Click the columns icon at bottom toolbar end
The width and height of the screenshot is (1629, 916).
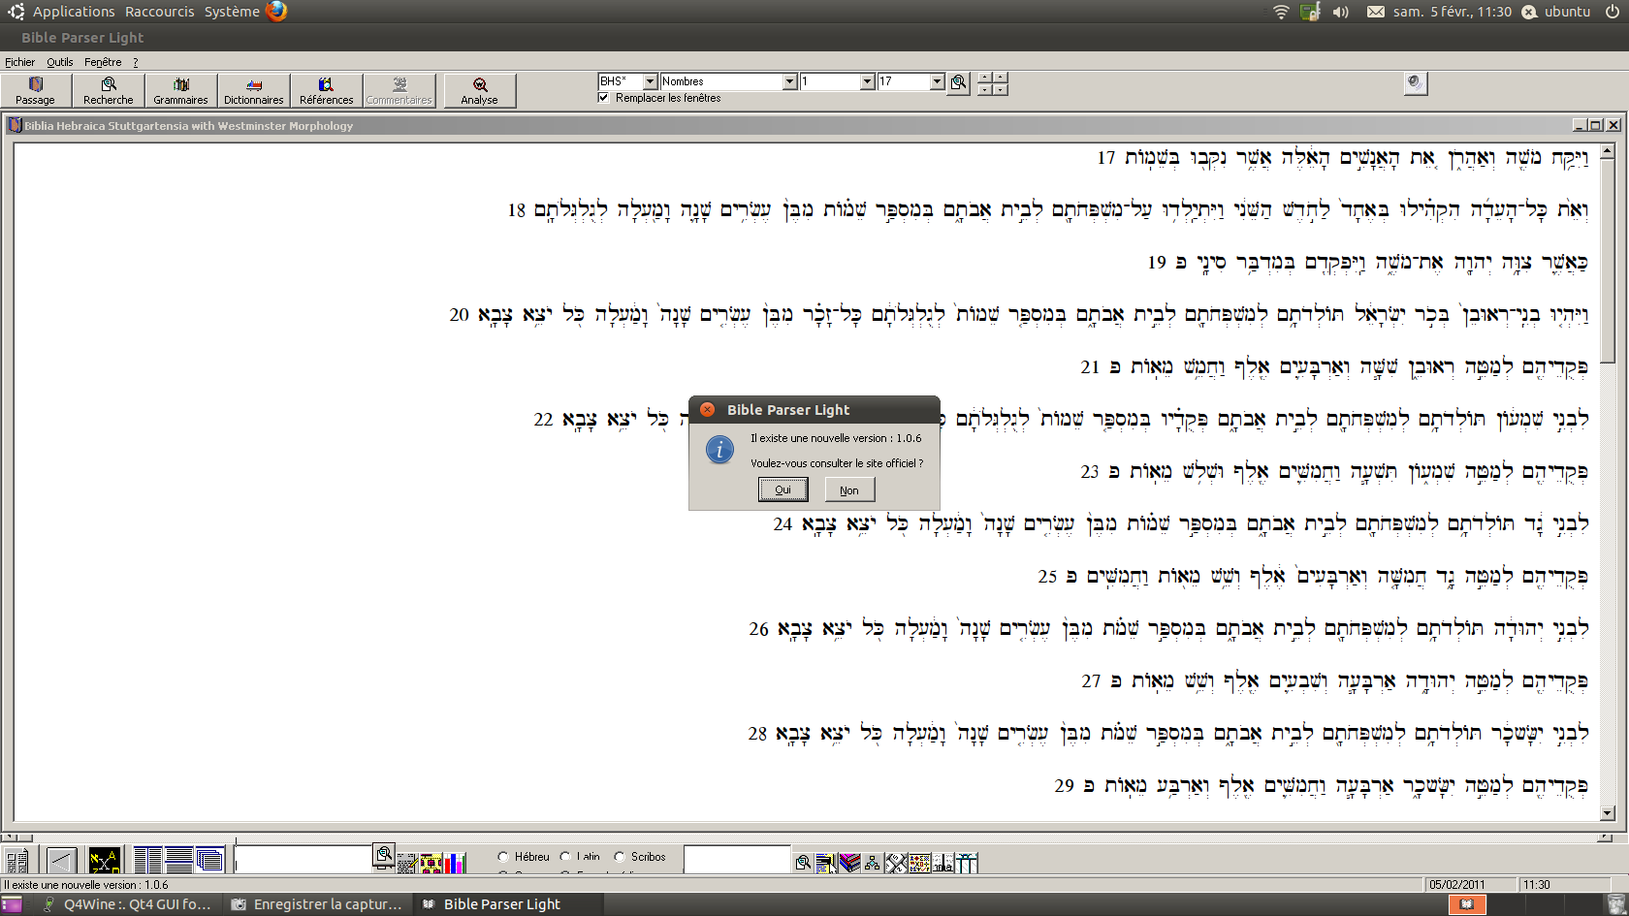coord(968,863)
